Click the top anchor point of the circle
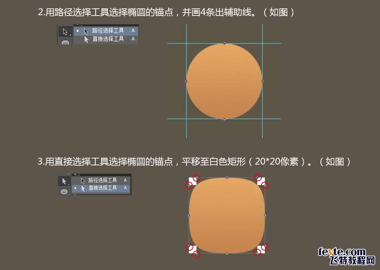This screenshot has width=380, height=270. pos(225,44)
